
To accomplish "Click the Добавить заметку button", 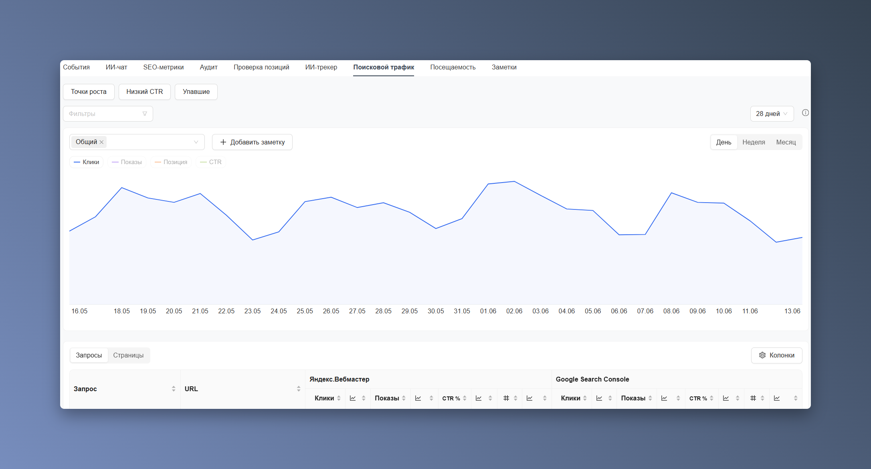I will (x=252, y=142).
